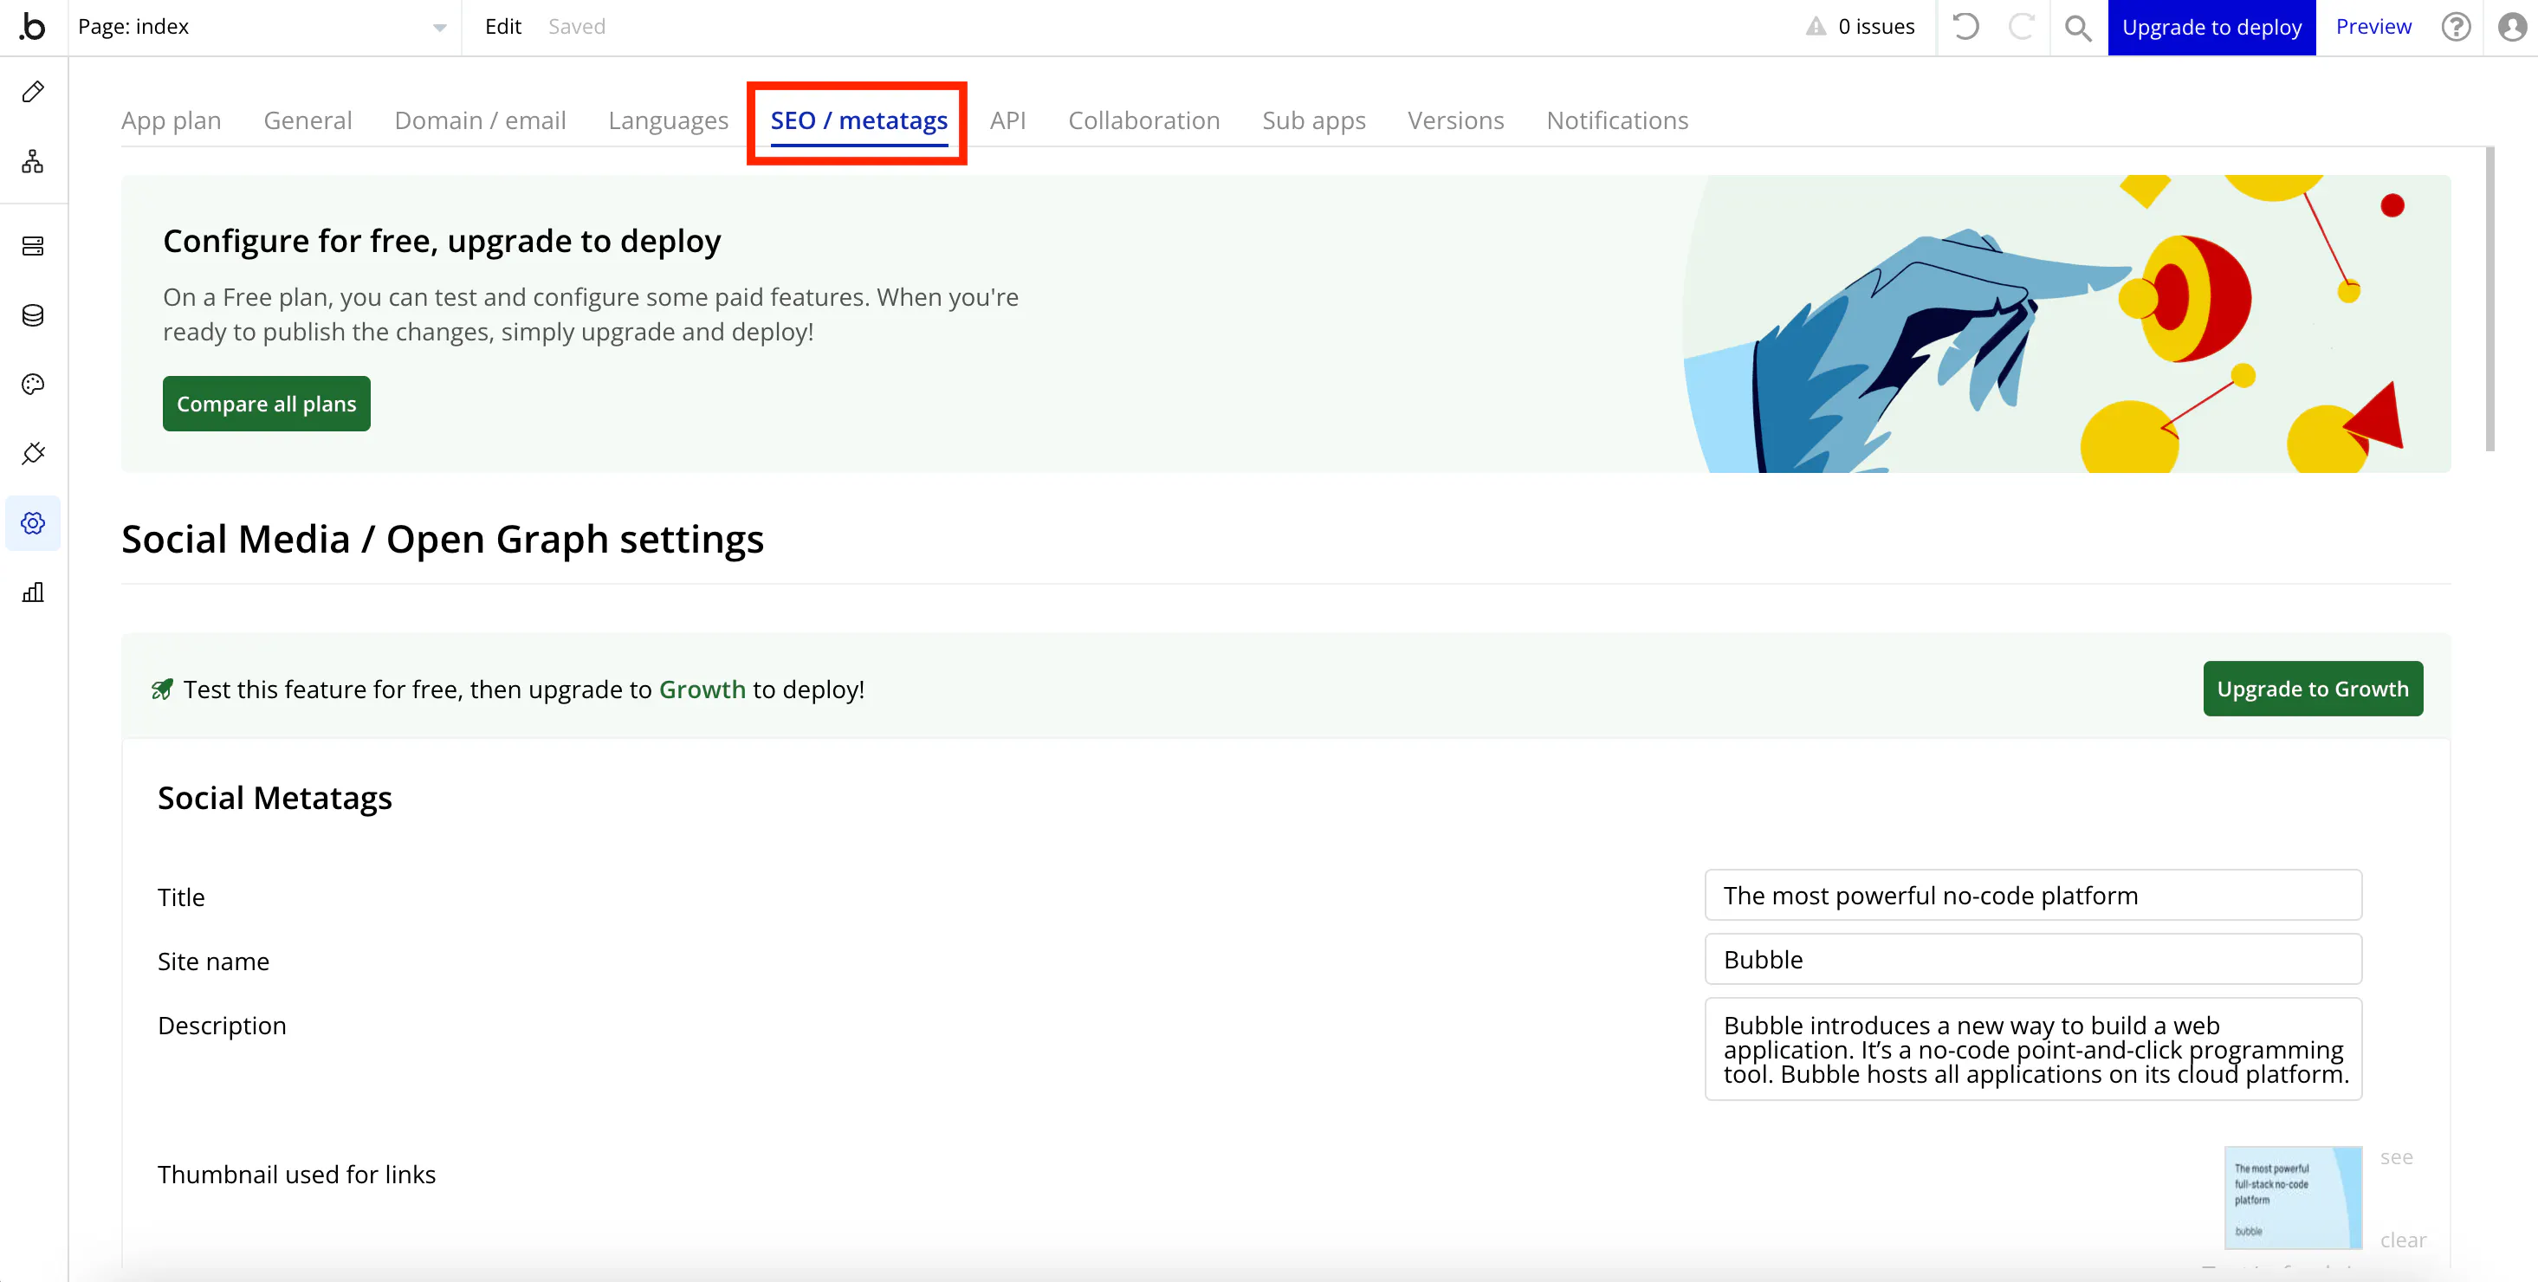Image resolution: width=2538 pixels, height=1282 pixels.
Task: Click the redo arrow icon
Action: (2021, 27)
